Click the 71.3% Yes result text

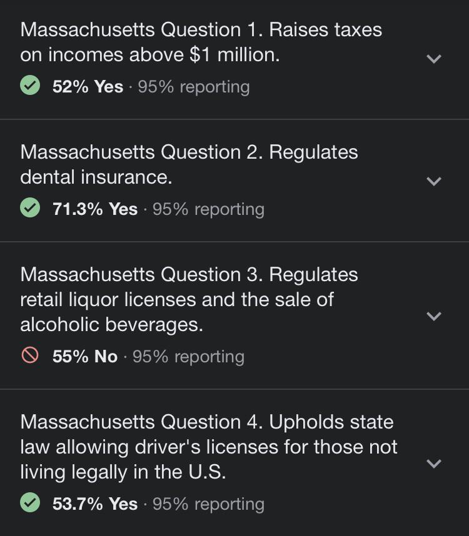point(95,209)
